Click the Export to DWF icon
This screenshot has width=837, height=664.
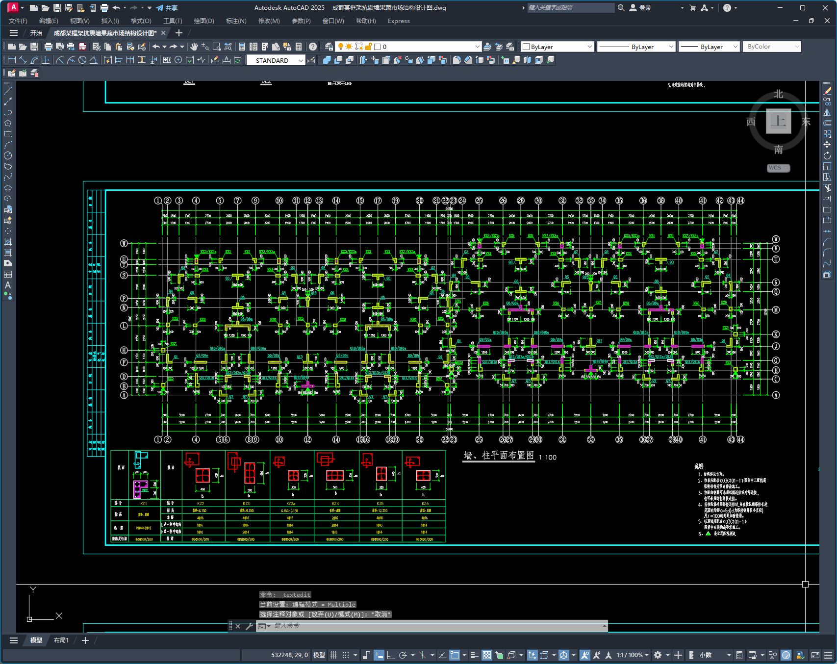[x=82, y=47]
